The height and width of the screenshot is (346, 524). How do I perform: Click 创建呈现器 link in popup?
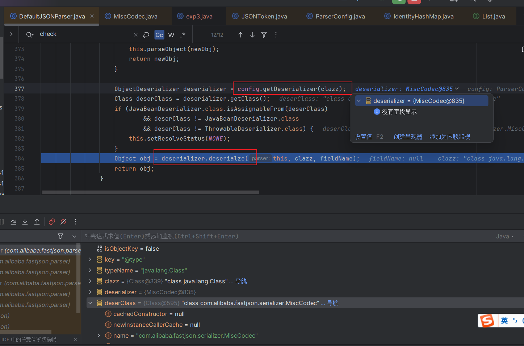408,137
